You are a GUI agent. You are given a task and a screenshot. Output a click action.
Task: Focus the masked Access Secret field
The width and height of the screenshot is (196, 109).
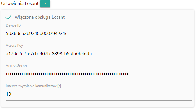point(99,74)
